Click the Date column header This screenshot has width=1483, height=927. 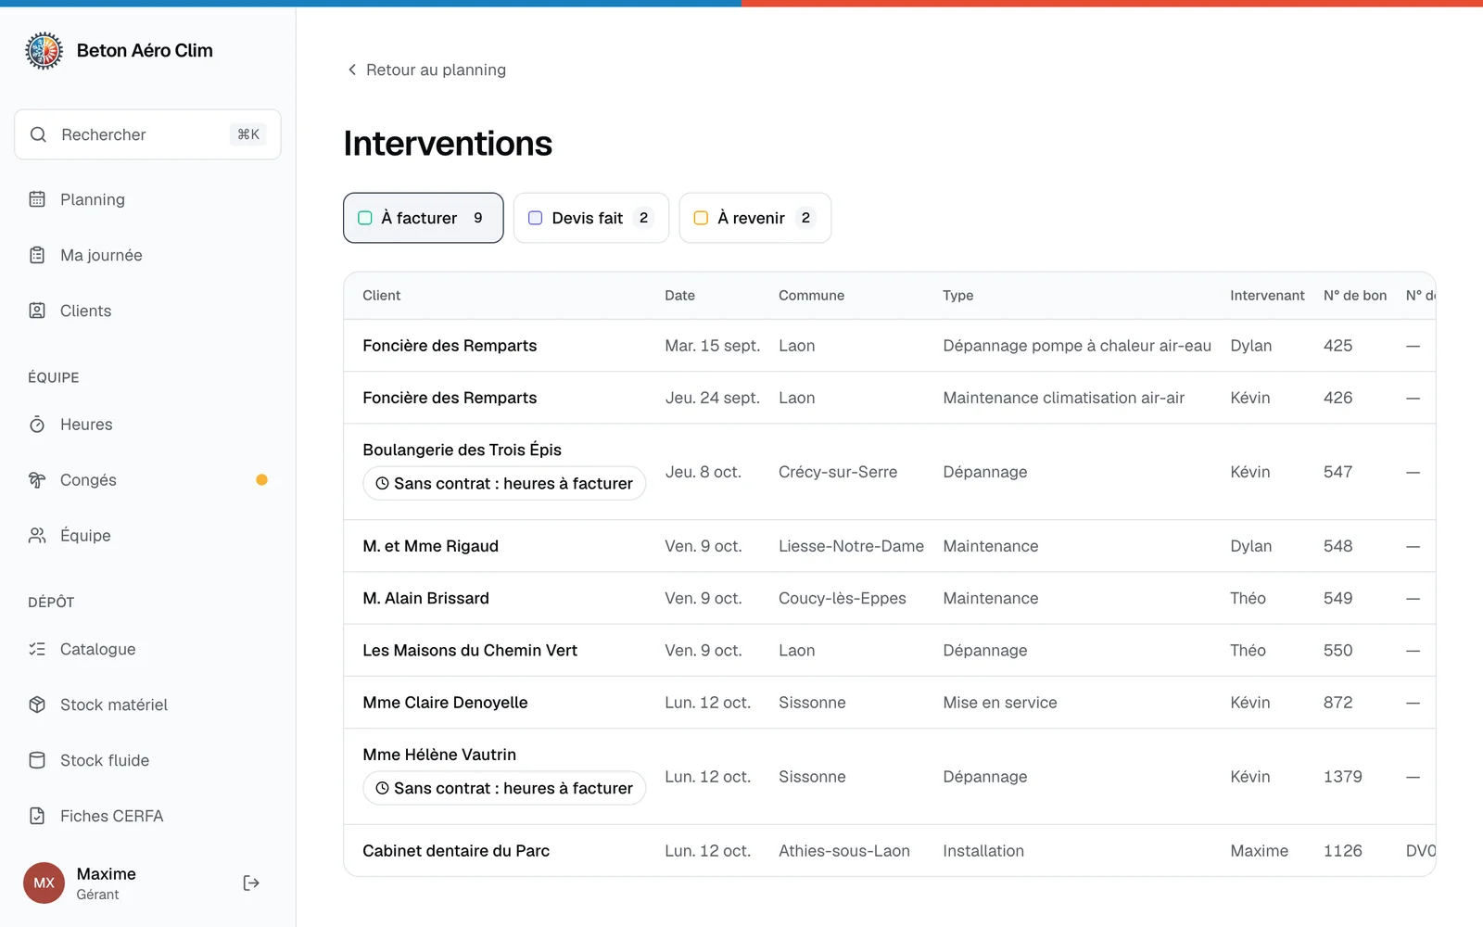[679, 296]
